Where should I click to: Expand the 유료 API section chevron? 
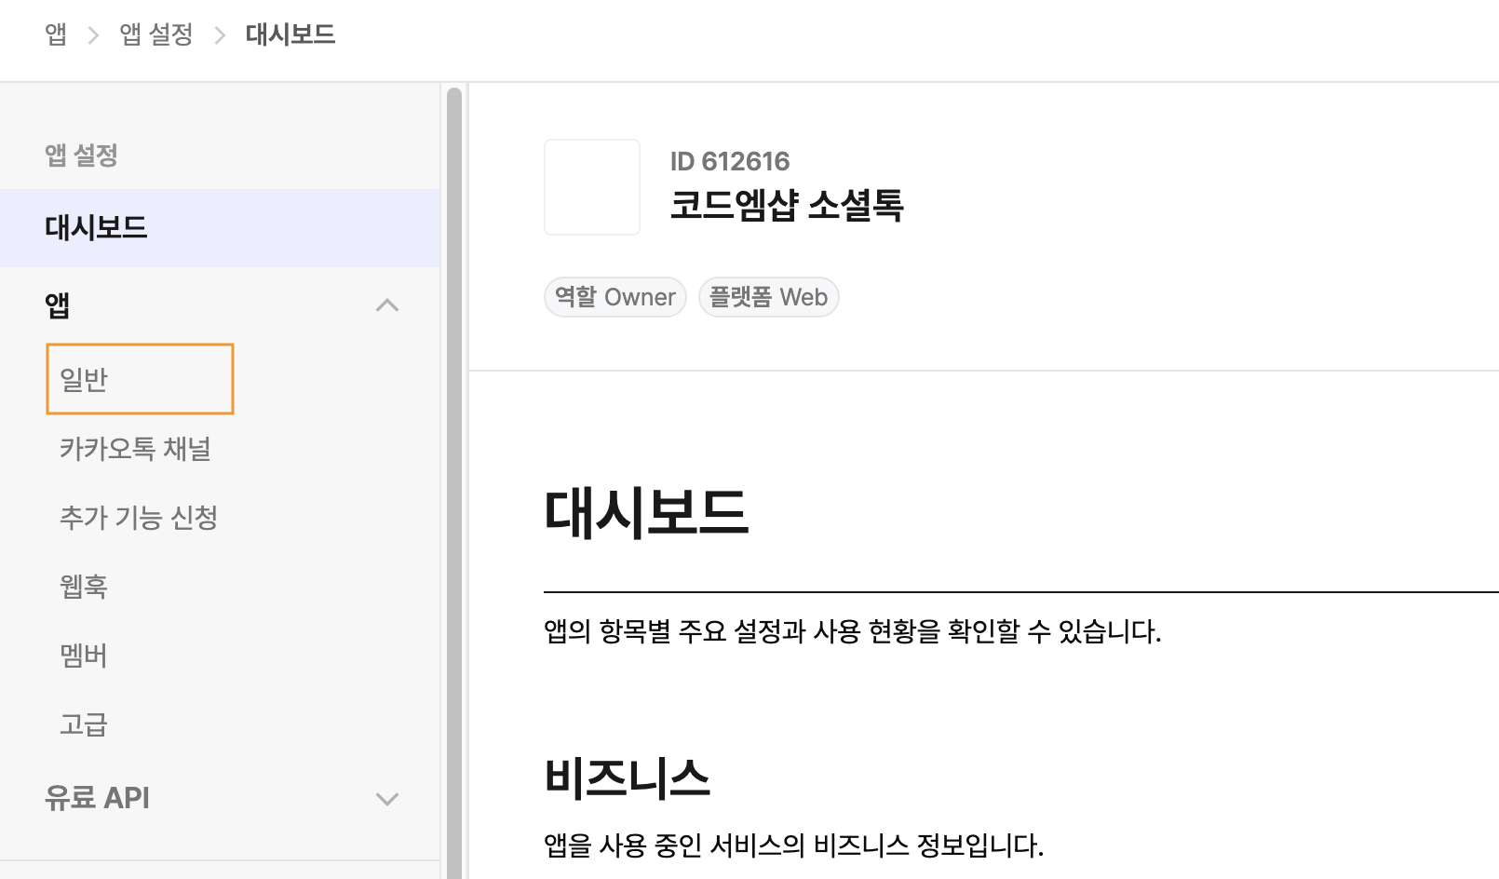[386, 799]
